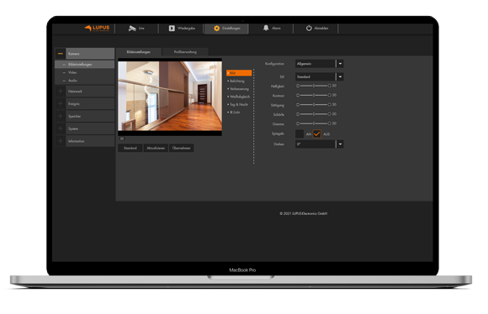Open the Alarm bell icon
The image size is (488, 314).
pyautogui.click(x=266, y=28)
